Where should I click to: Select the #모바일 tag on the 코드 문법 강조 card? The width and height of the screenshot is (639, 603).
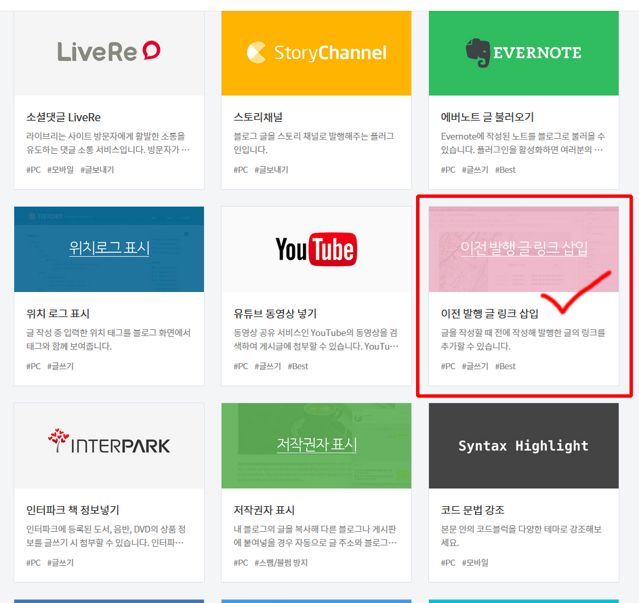pyautogui.click(x=475, y=562)
